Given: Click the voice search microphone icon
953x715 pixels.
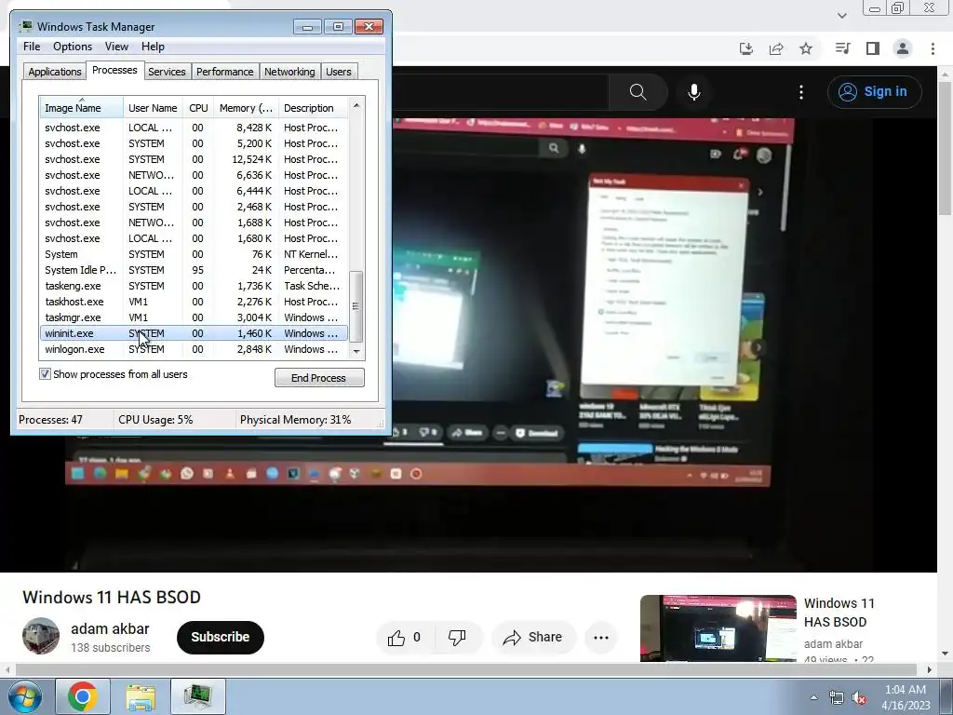Looking at the screenshot, I should pos(694,92).
